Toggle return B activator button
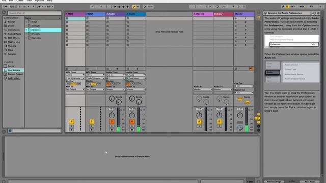This screenshot has height=183, width=326. tap(219, 121)
